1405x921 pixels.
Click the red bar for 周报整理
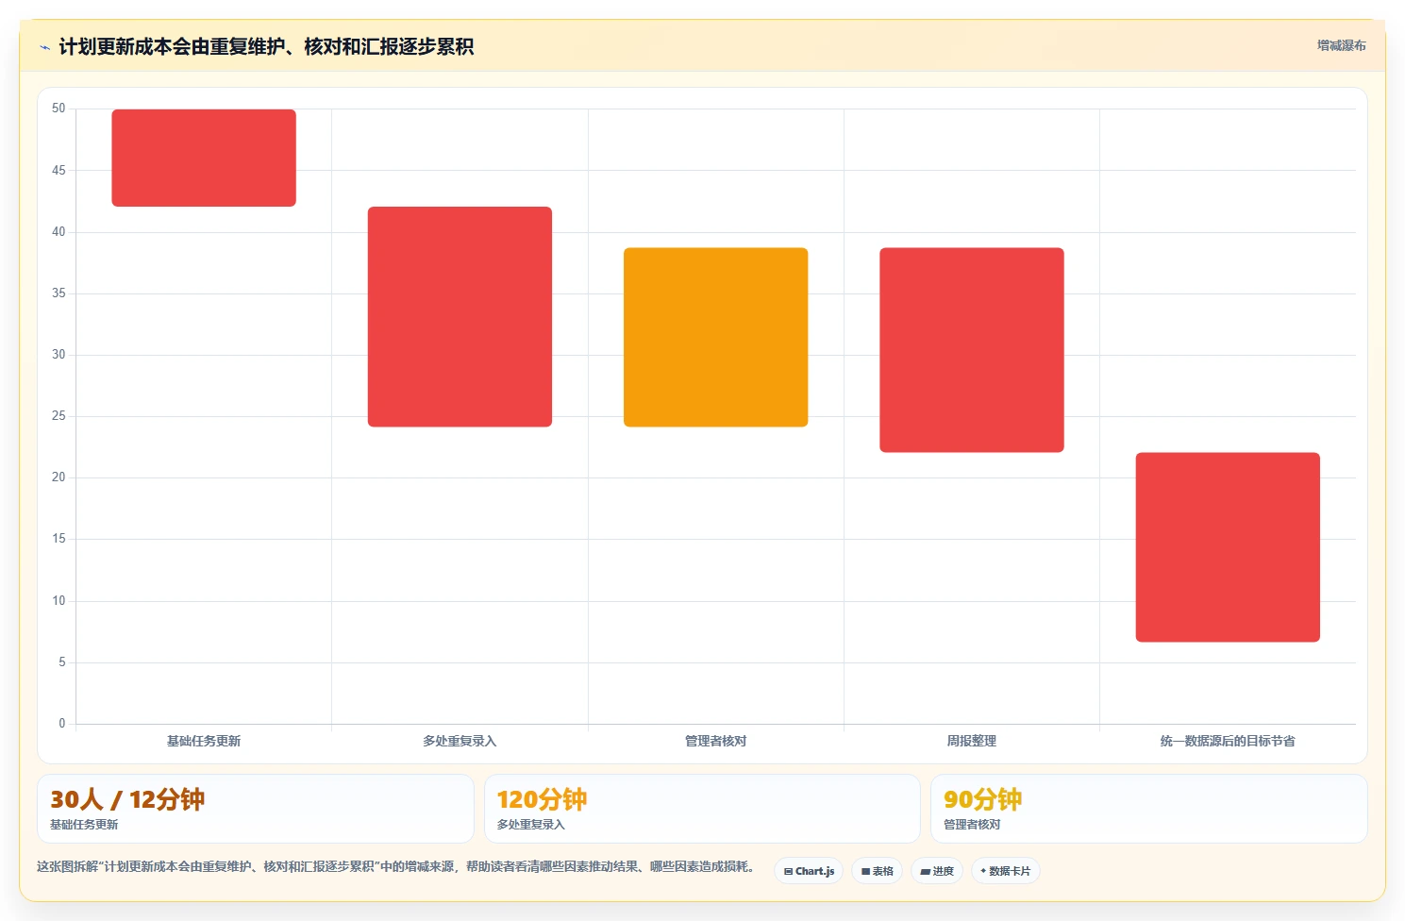click(972, 350)
